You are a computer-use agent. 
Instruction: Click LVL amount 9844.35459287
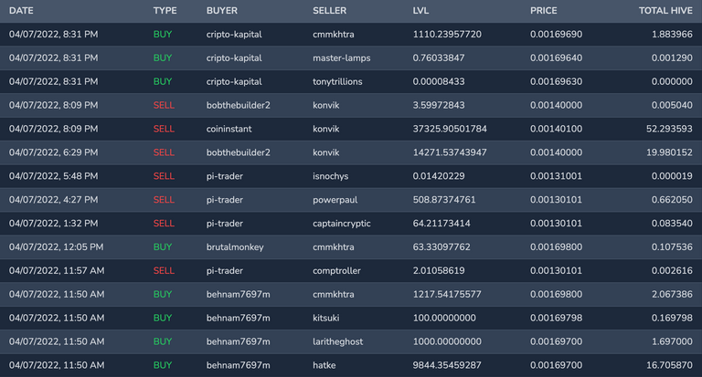[x=447, y=365]
